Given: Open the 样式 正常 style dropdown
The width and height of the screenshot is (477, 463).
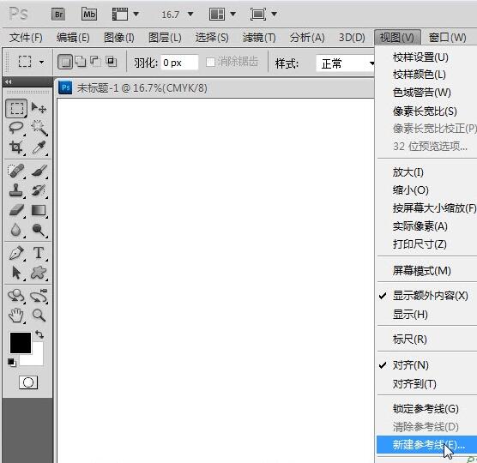Looking at the screenshot, I should coord(345,63).
